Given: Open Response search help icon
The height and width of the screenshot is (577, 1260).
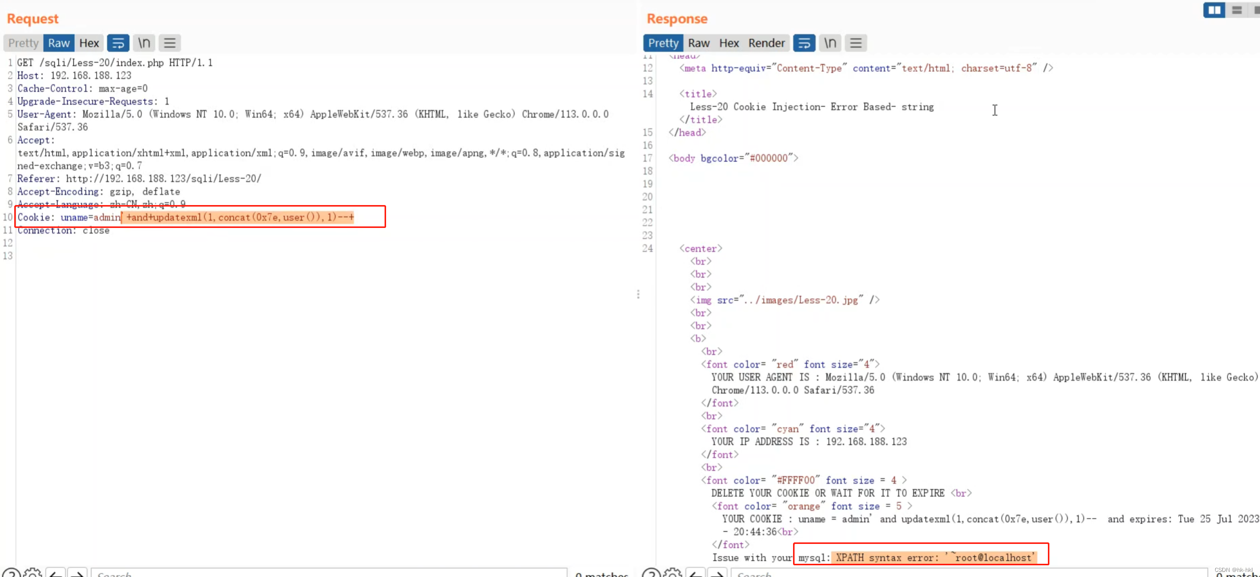Looking at the screenshot, I should coord(651,573).
